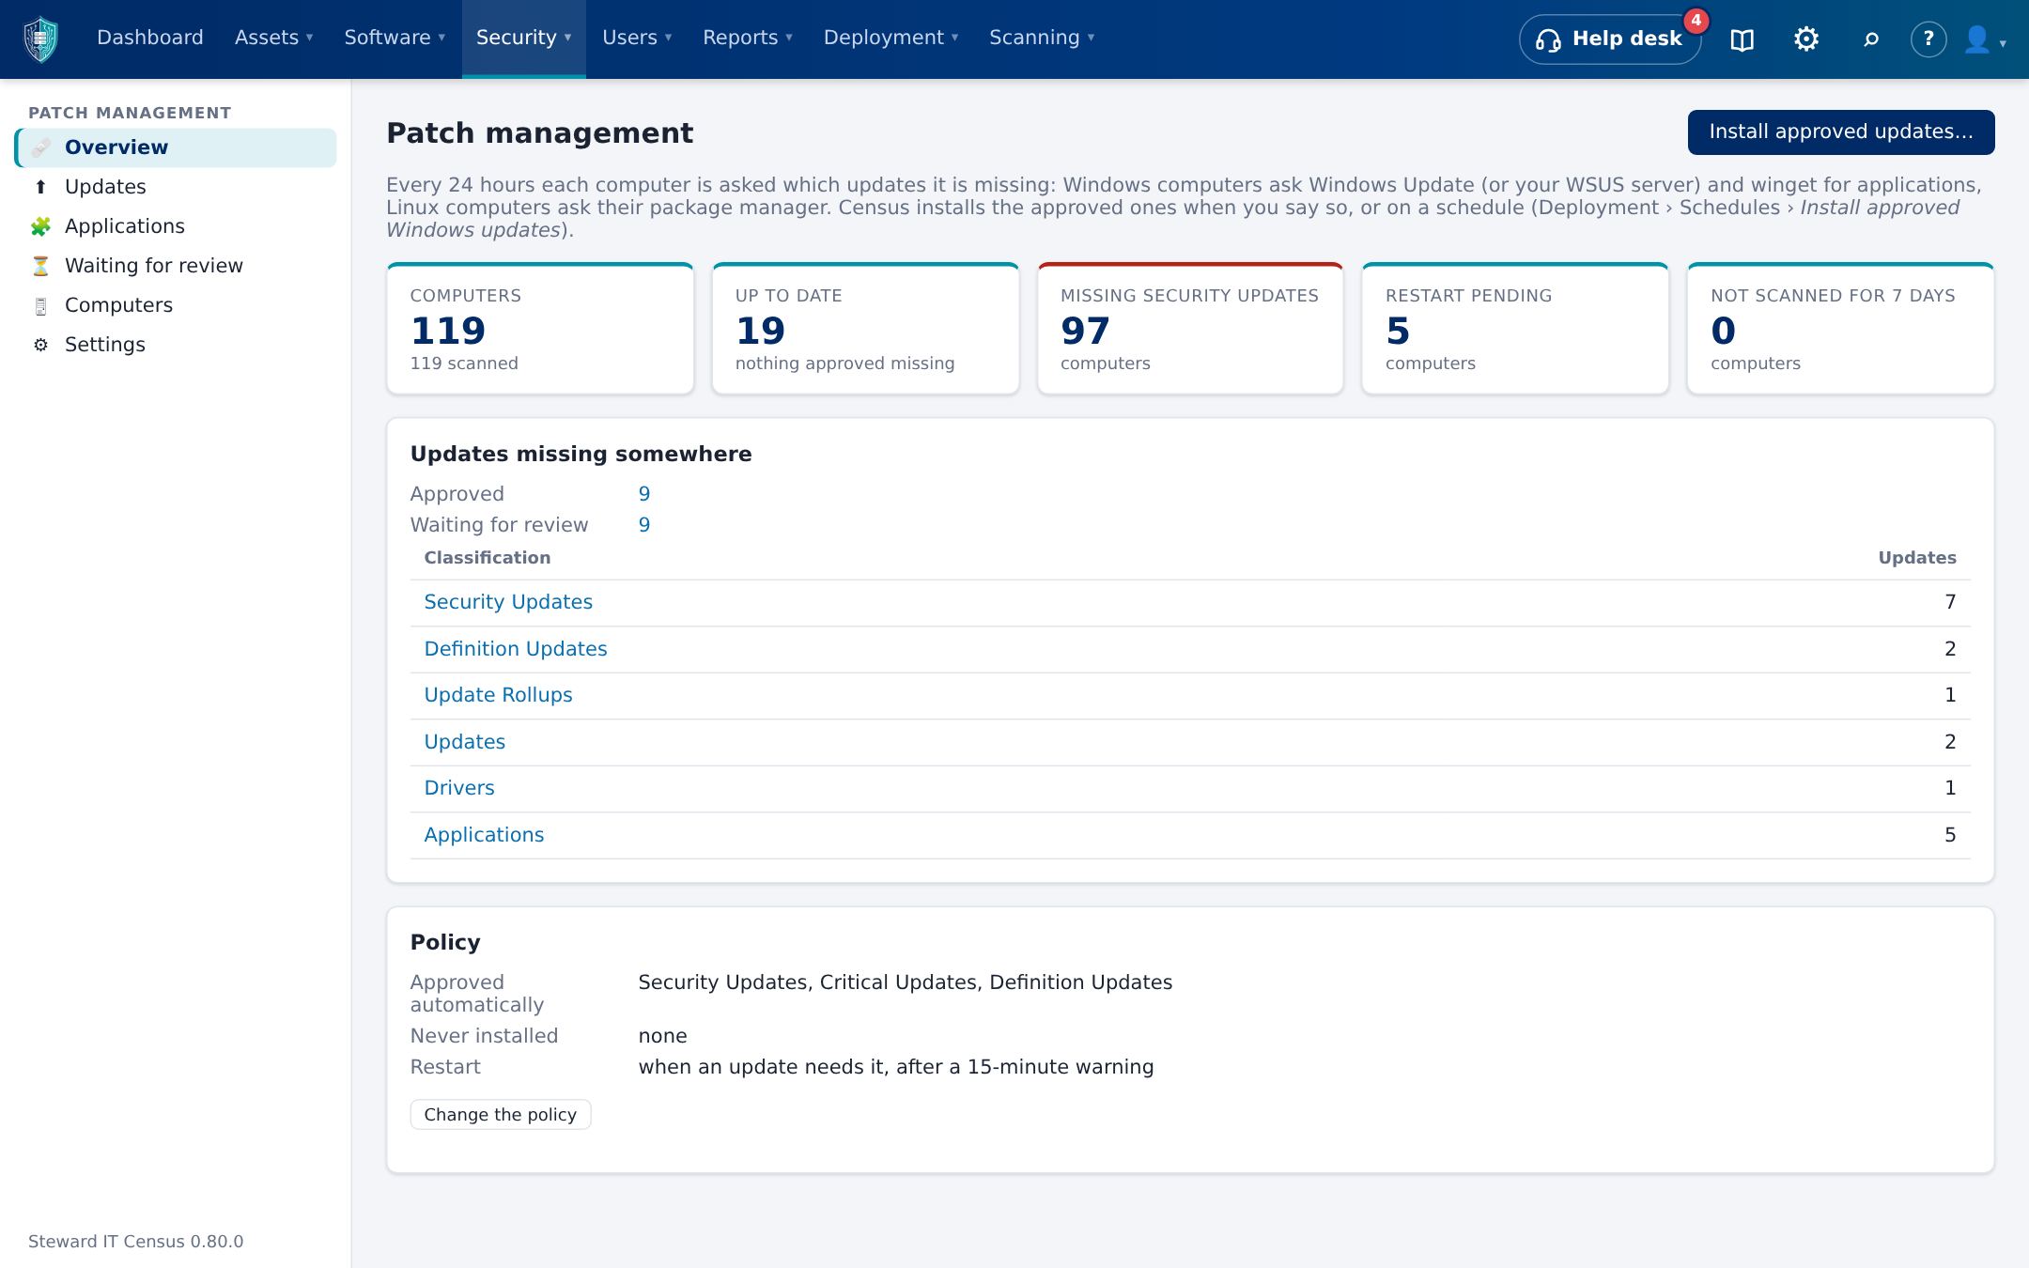Viewport: 2029px width, 1268px height.
Task: Select Waiting for review in sidebar
Action: (x=176, y=266)
